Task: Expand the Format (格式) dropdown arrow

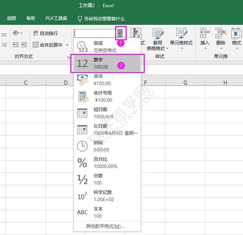Action: pyautogui.click(x=237, y=49)
